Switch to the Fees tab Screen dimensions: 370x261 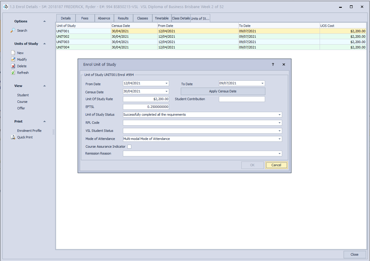click(x=85, y=18)
